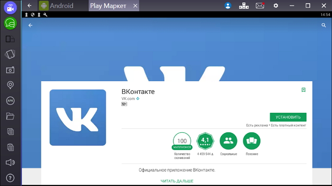Open the settings gear icon

point(276,6)
